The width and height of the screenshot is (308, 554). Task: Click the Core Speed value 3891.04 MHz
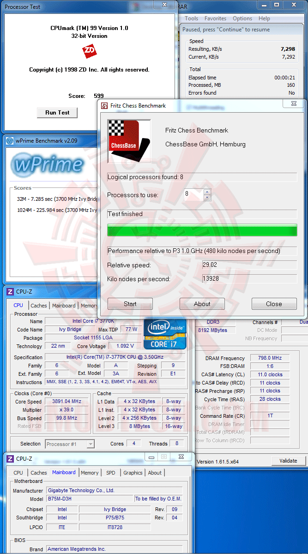[66, 402]
